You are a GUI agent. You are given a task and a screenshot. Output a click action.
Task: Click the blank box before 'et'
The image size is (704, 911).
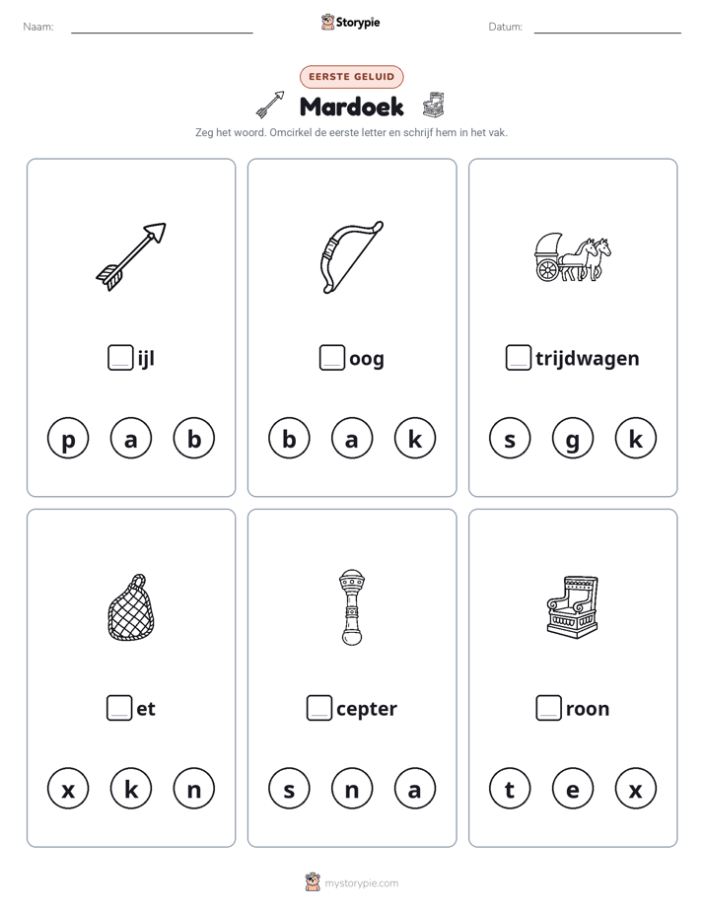[x=119, y=708]
